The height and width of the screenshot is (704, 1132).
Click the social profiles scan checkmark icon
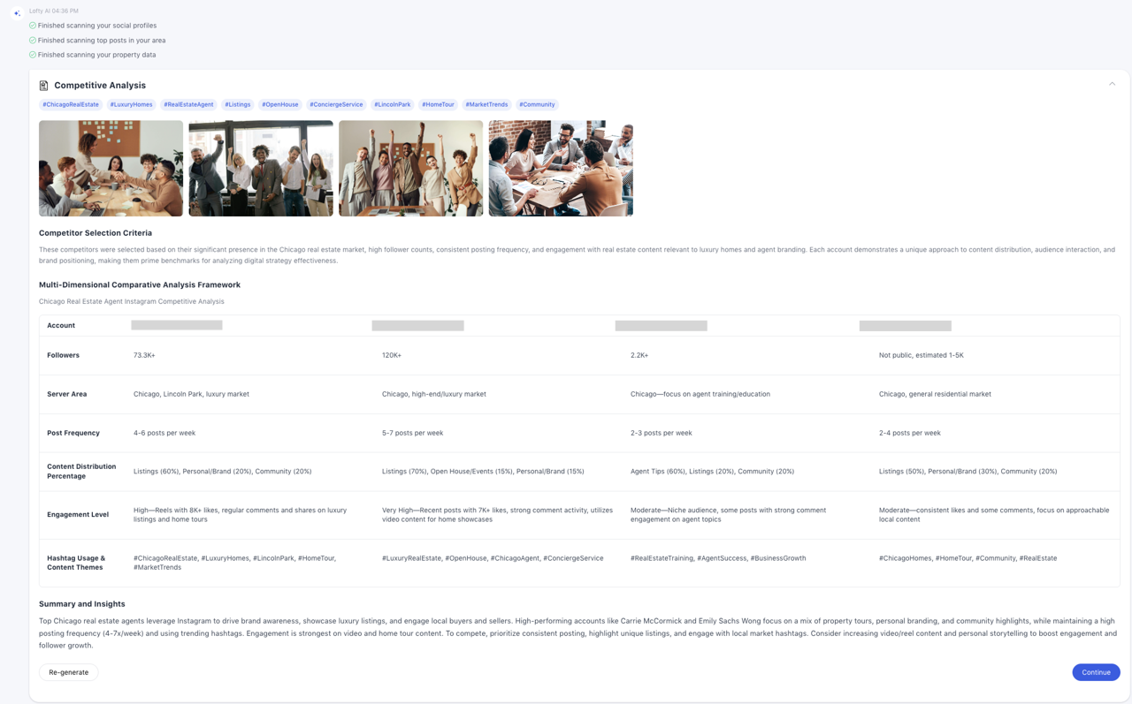[33, 26]
